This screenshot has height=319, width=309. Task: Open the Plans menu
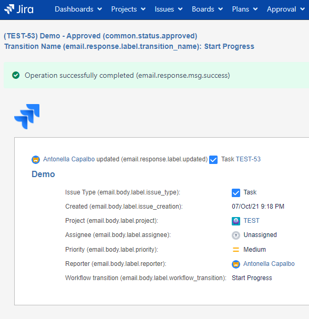(x=245, y=9)
